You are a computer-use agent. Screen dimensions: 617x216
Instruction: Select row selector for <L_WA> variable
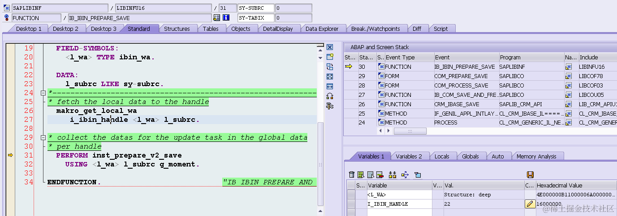coord(351,195)
